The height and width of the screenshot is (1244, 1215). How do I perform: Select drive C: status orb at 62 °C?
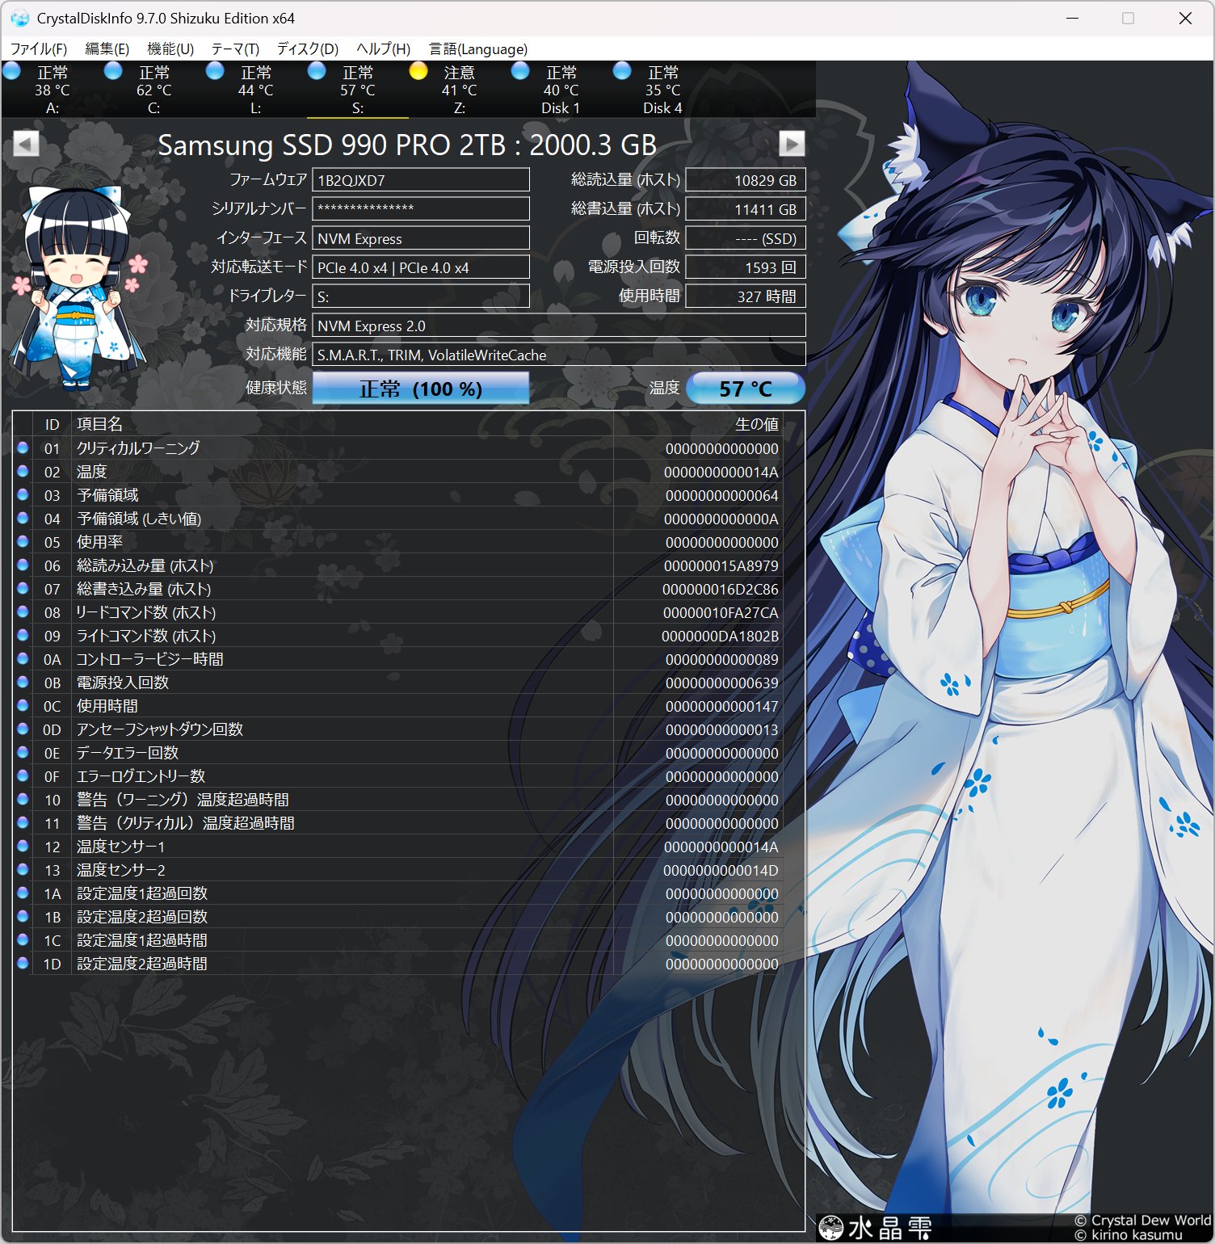click(114, 71)
